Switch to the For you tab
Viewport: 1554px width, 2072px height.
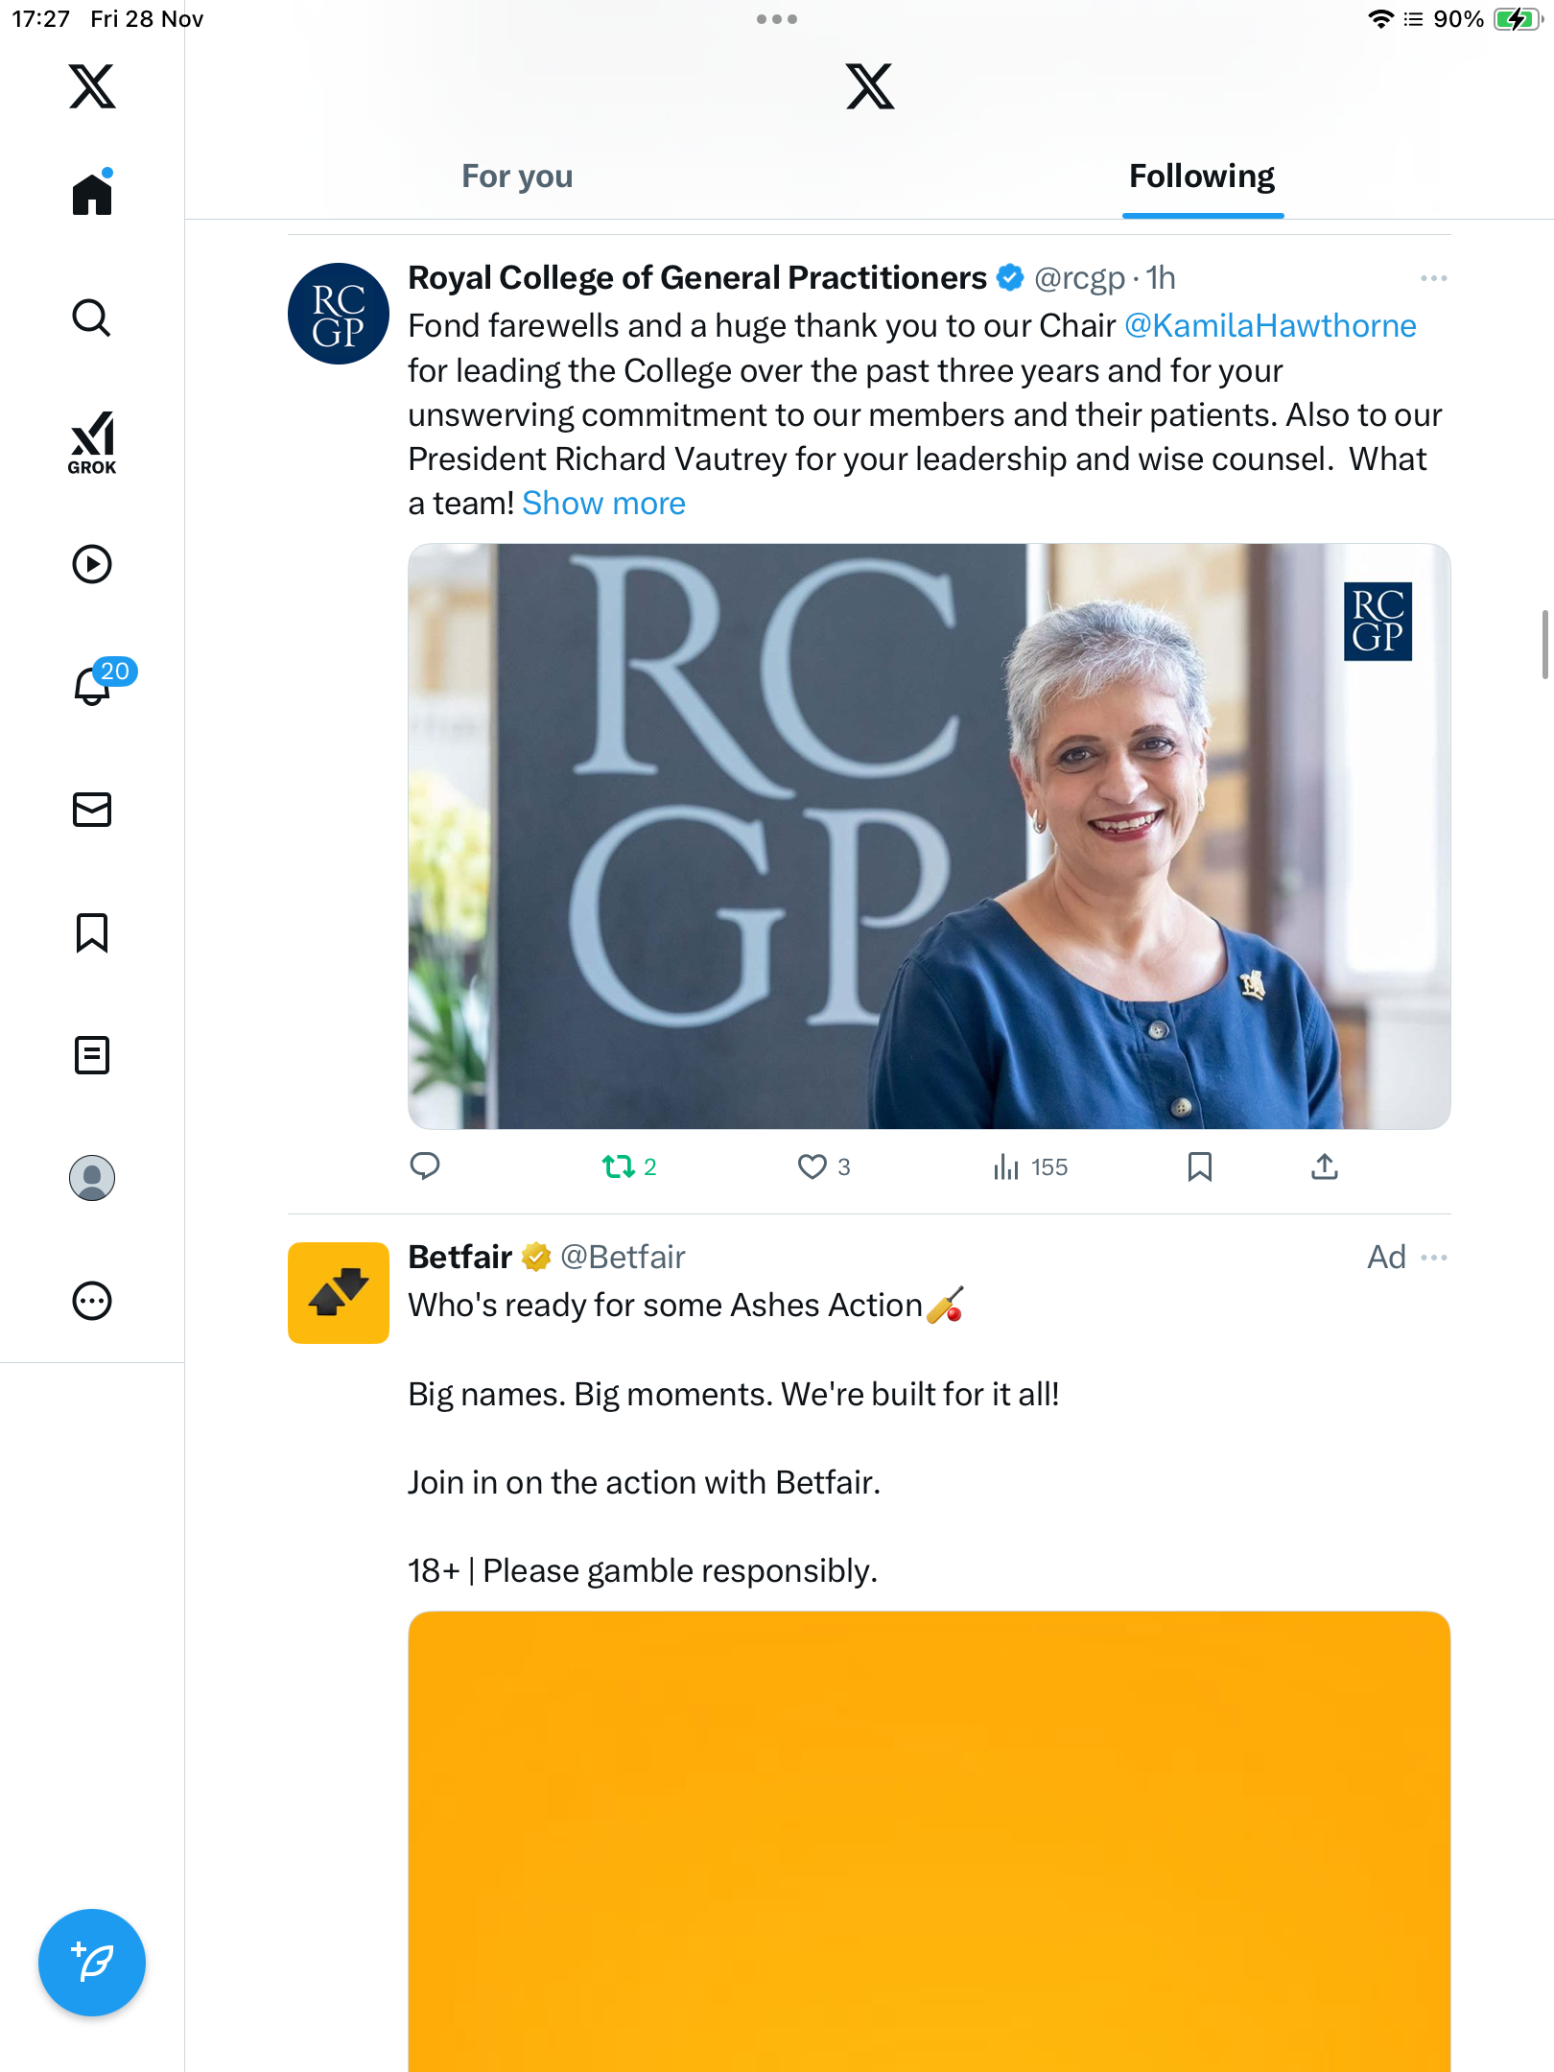pyautogui.click(x=517, y=177)
